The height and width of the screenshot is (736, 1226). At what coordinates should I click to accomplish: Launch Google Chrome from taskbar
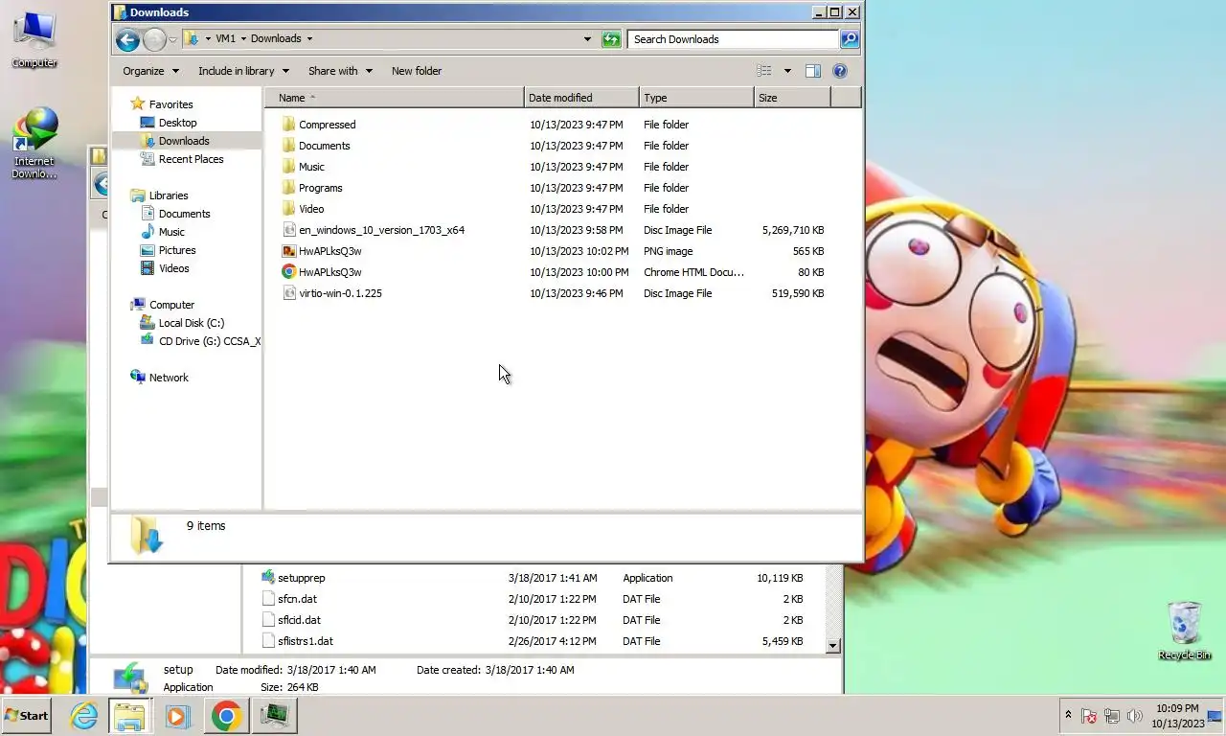226,716
